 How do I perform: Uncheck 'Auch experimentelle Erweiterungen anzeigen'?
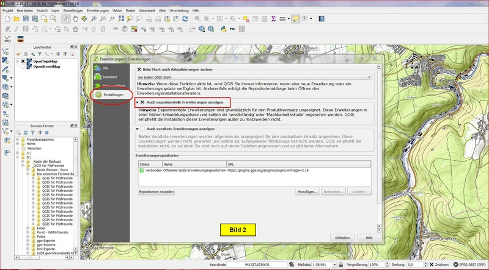click(x=142, y=102)
